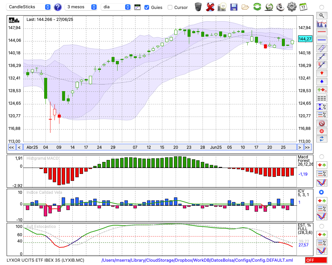Click the open folder icon
This screenshot has width=332, height=265.
click(245, 7)
